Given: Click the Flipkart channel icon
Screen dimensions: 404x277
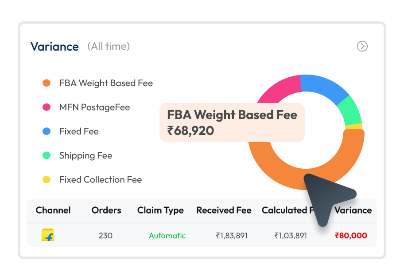Looking at the screenshot, I should pyautogui.click(x=48, y=235).
